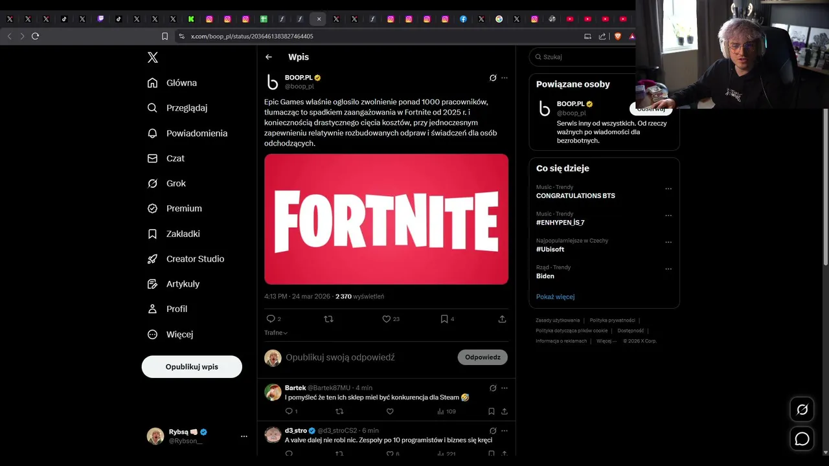Open Artykuły section
Image resolution: width=829 pixels, height=466 pixels.
173,284
